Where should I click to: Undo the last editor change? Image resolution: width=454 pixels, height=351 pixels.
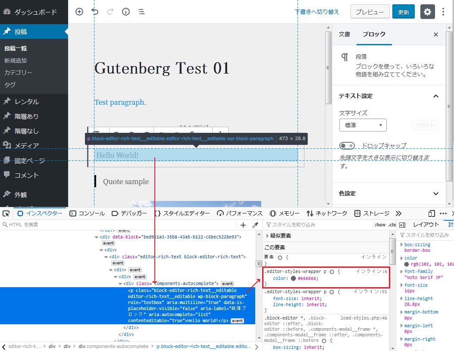(x=95, y=12)
